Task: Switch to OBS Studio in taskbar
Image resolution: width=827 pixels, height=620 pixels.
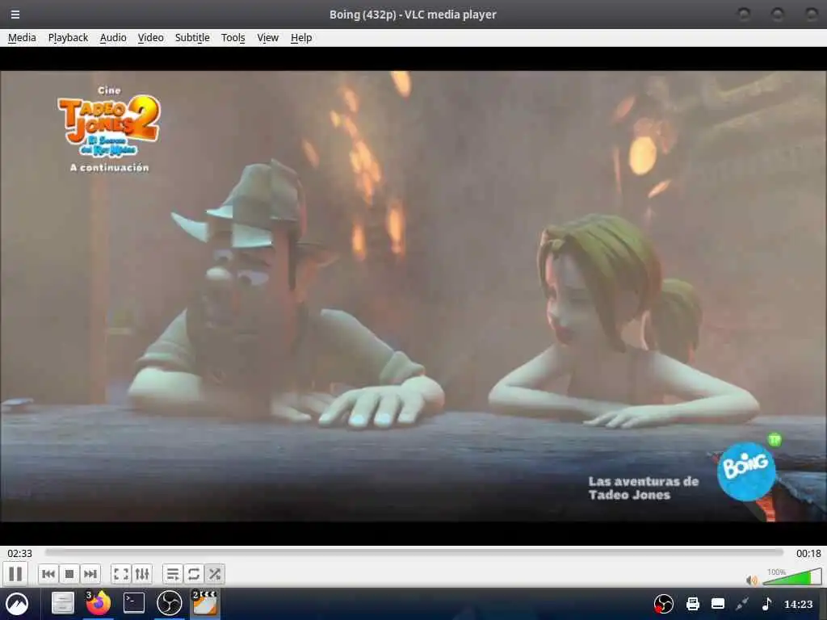Action: [x=170, y=603]
